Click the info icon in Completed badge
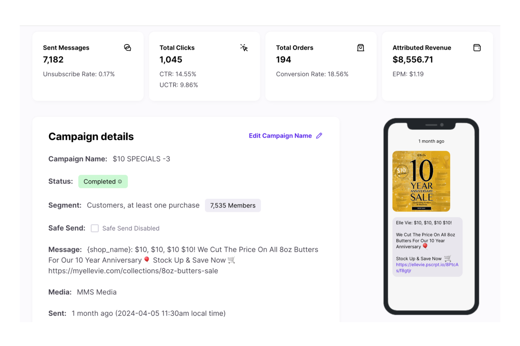The height and width of the screenshot is (346, 520). tap(120, 181)
